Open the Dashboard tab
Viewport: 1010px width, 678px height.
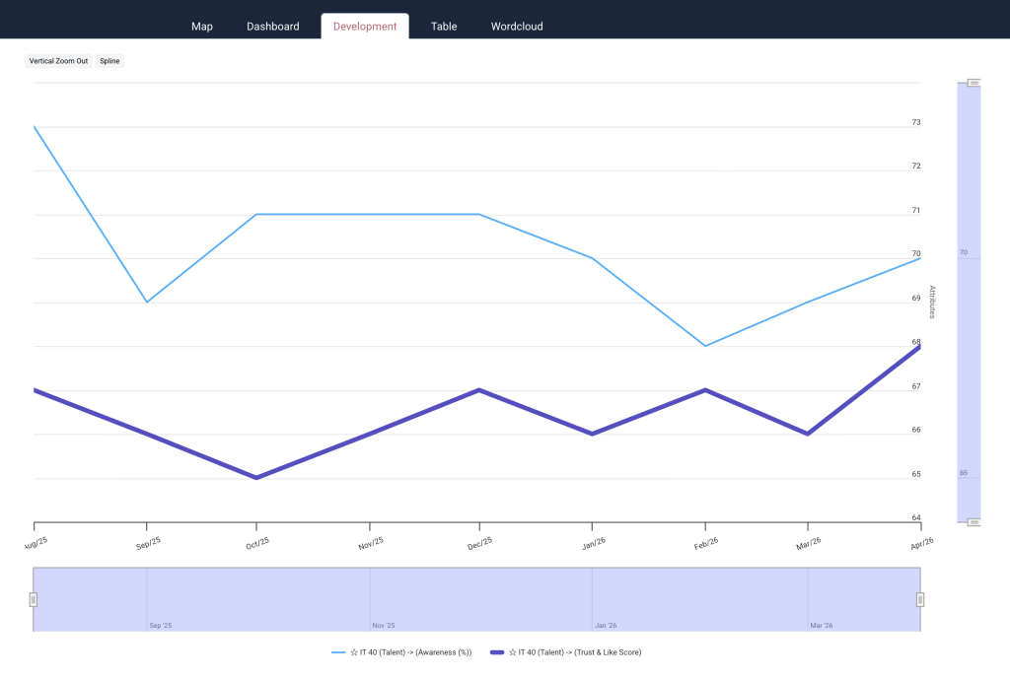click(272, 27)
